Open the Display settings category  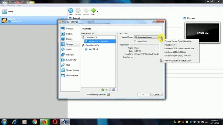[70, 39]
